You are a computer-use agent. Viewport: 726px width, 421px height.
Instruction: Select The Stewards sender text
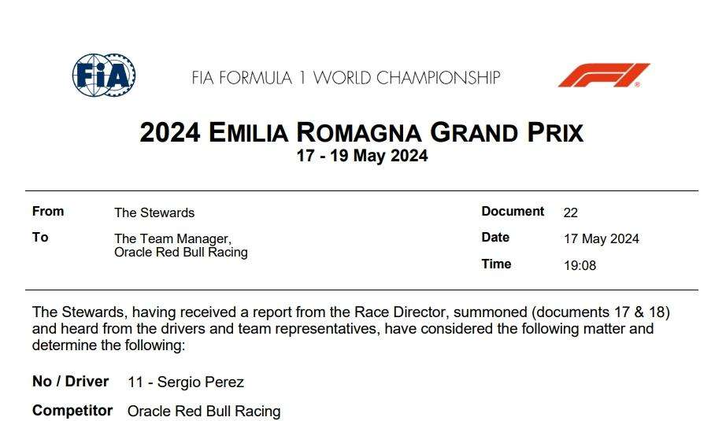154,212
